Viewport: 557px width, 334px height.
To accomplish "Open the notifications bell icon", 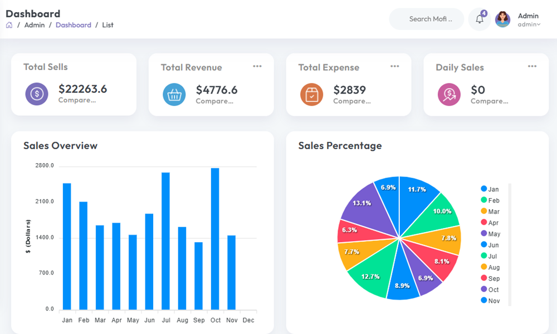I will click(x=479, y=19).
